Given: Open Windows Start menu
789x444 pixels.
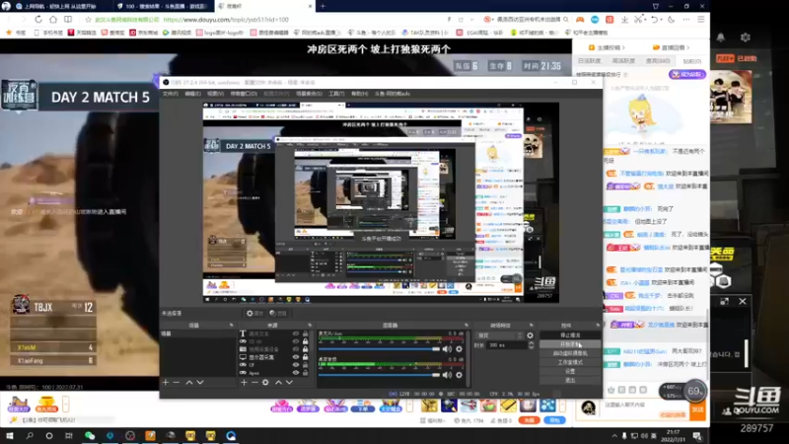Looking at the screenshot, I should (x=10, y=436).
